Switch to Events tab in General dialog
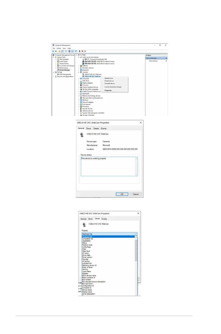The width and height of the screenshot is (221, 334). click(x=104, y=129)
